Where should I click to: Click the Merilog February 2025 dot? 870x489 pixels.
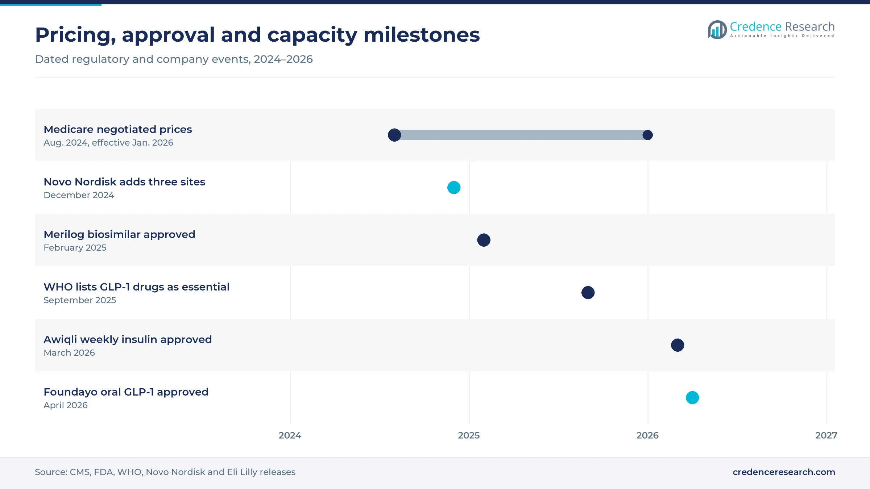[x=484, y=240]
